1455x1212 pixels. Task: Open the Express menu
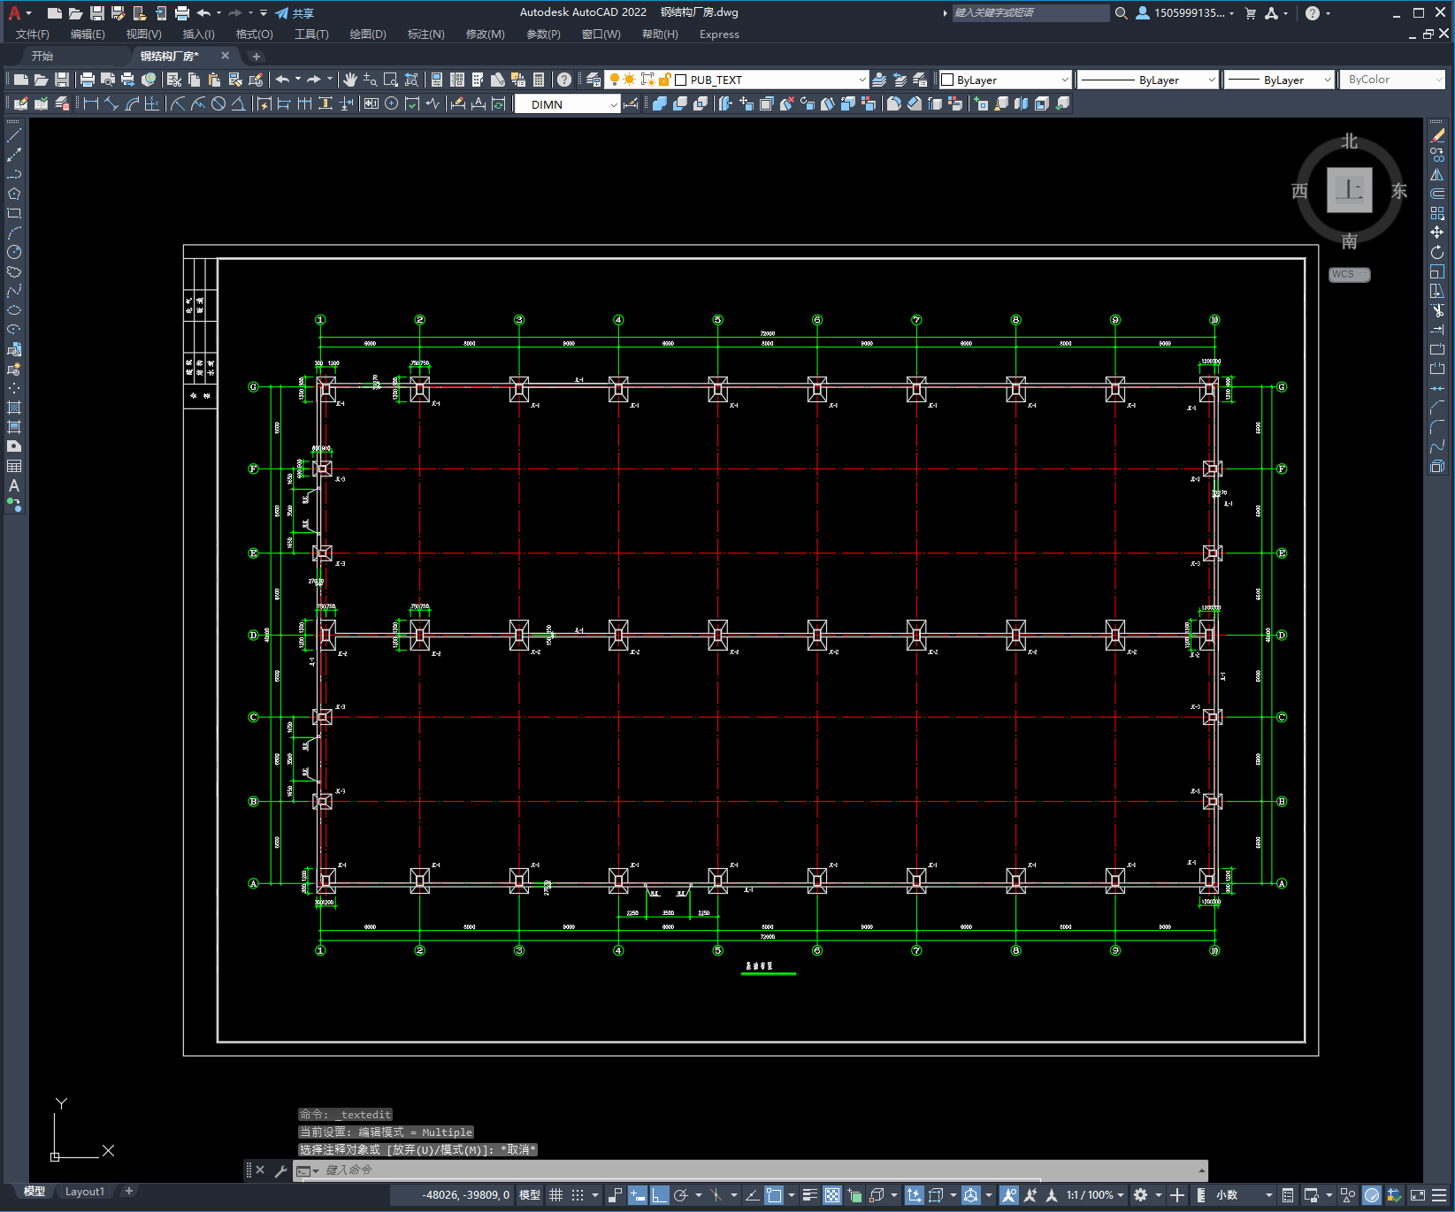719,34
